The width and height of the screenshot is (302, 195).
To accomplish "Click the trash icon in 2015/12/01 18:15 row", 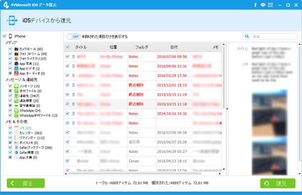I will [73, 85].
